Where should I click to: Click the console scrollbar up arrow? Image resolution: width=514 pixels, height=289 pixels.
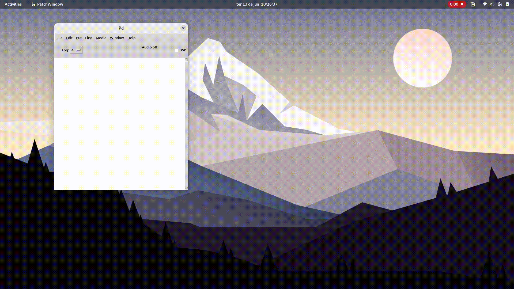point(186,59)
